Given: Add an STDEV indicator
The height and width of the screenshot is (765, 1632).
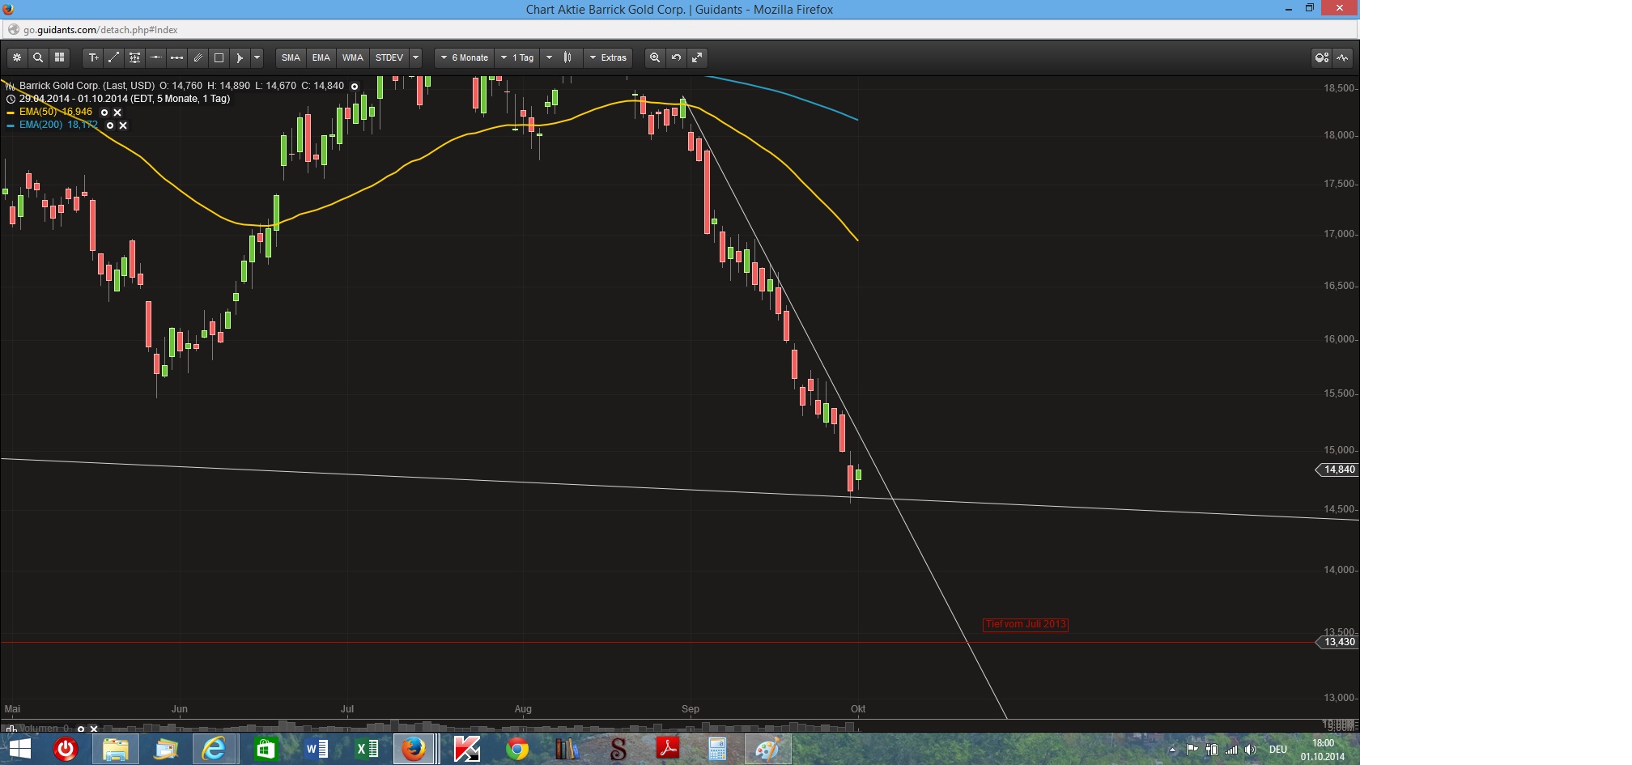Looking at the screenshot, I should tap(390, 57).
